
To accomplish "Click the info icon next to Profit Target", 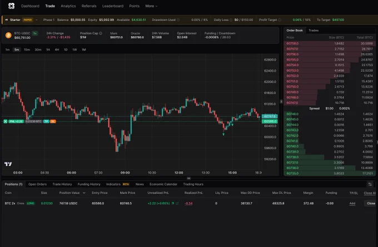I will tap(280, 20).
